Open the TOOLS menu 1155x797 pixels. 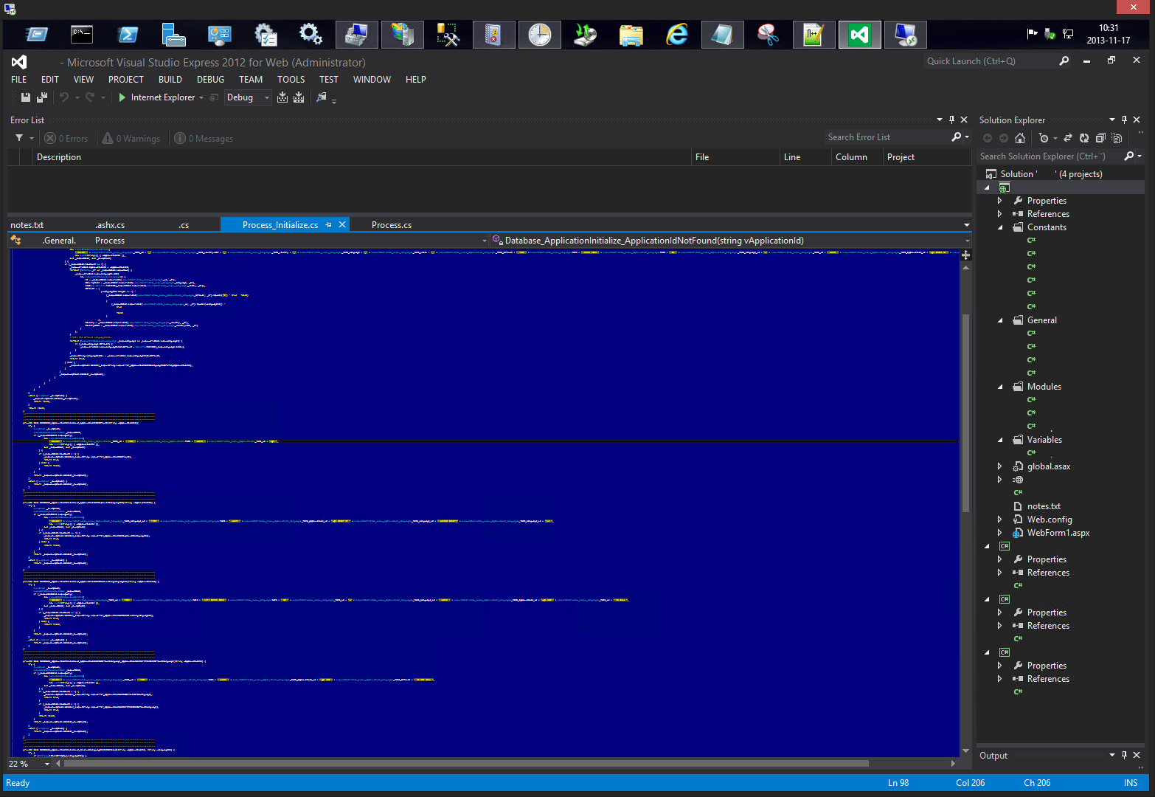[x=291, y=80]
